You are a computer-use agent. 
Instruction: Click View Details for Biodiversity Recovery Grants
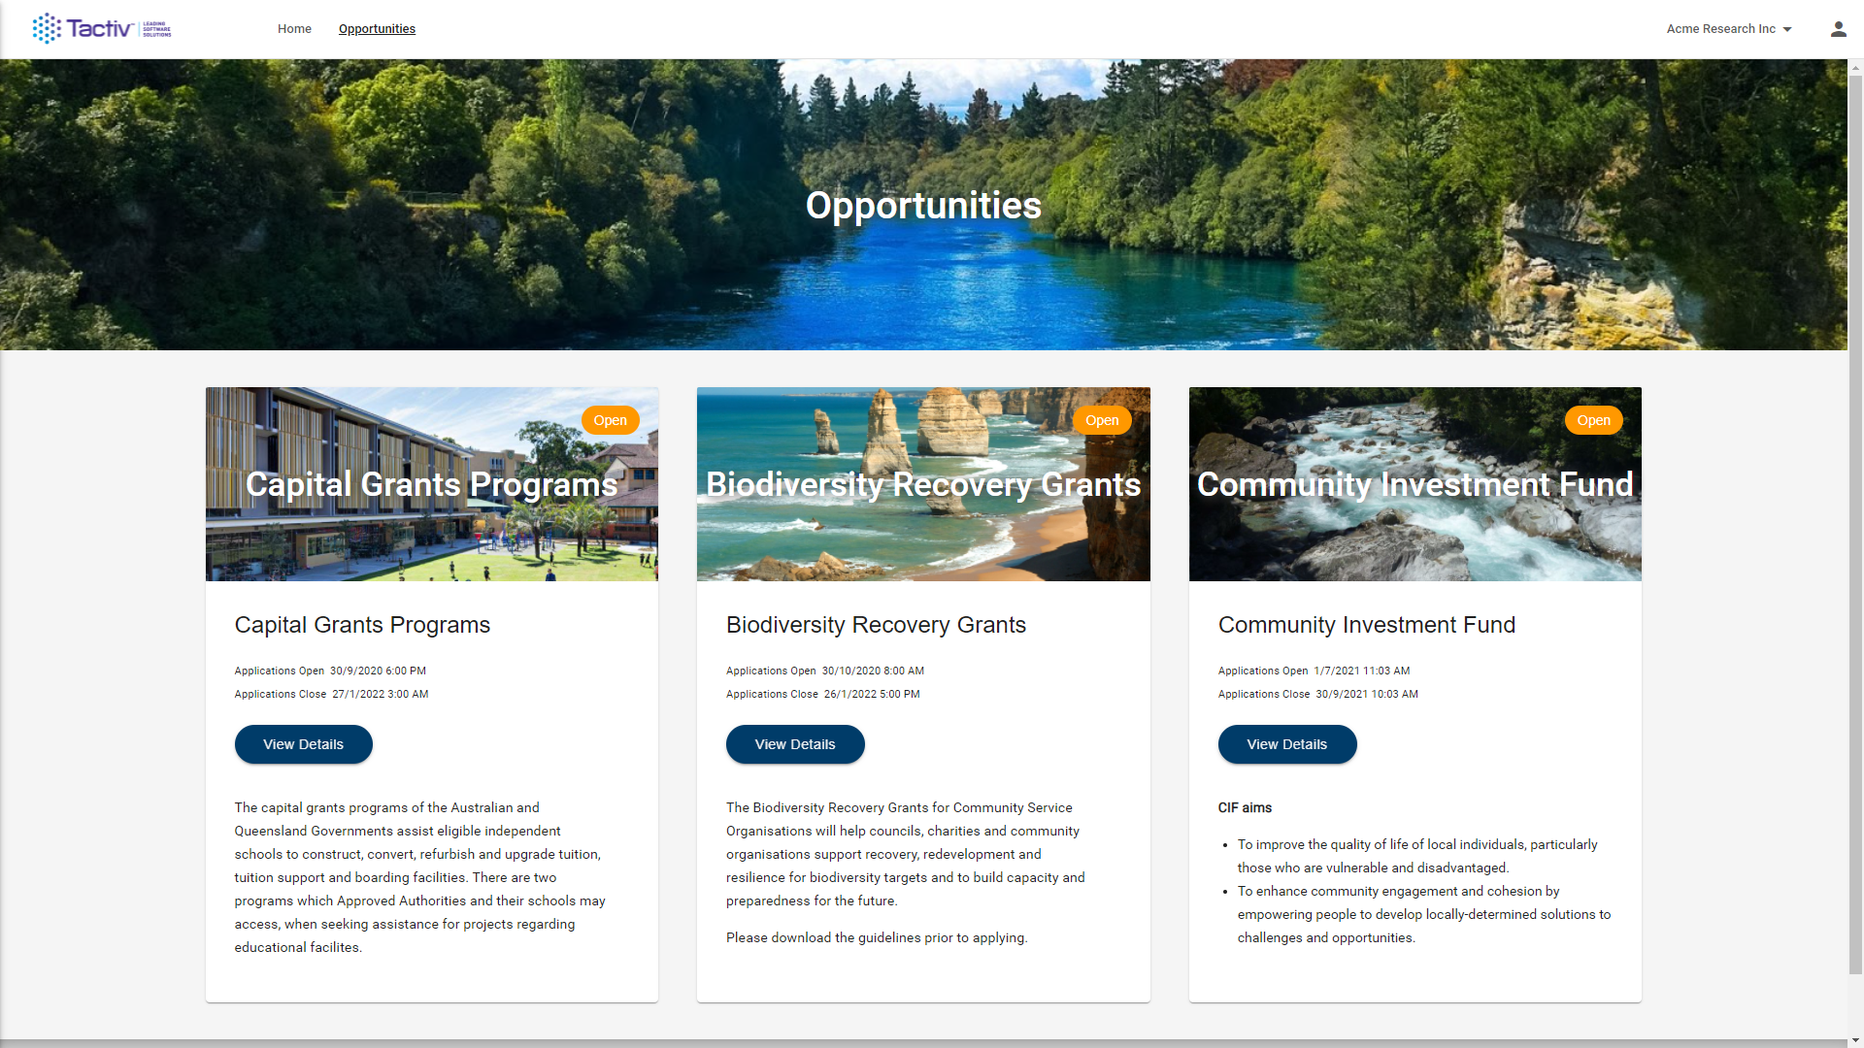pyautogui.click(x=795, y=743)
